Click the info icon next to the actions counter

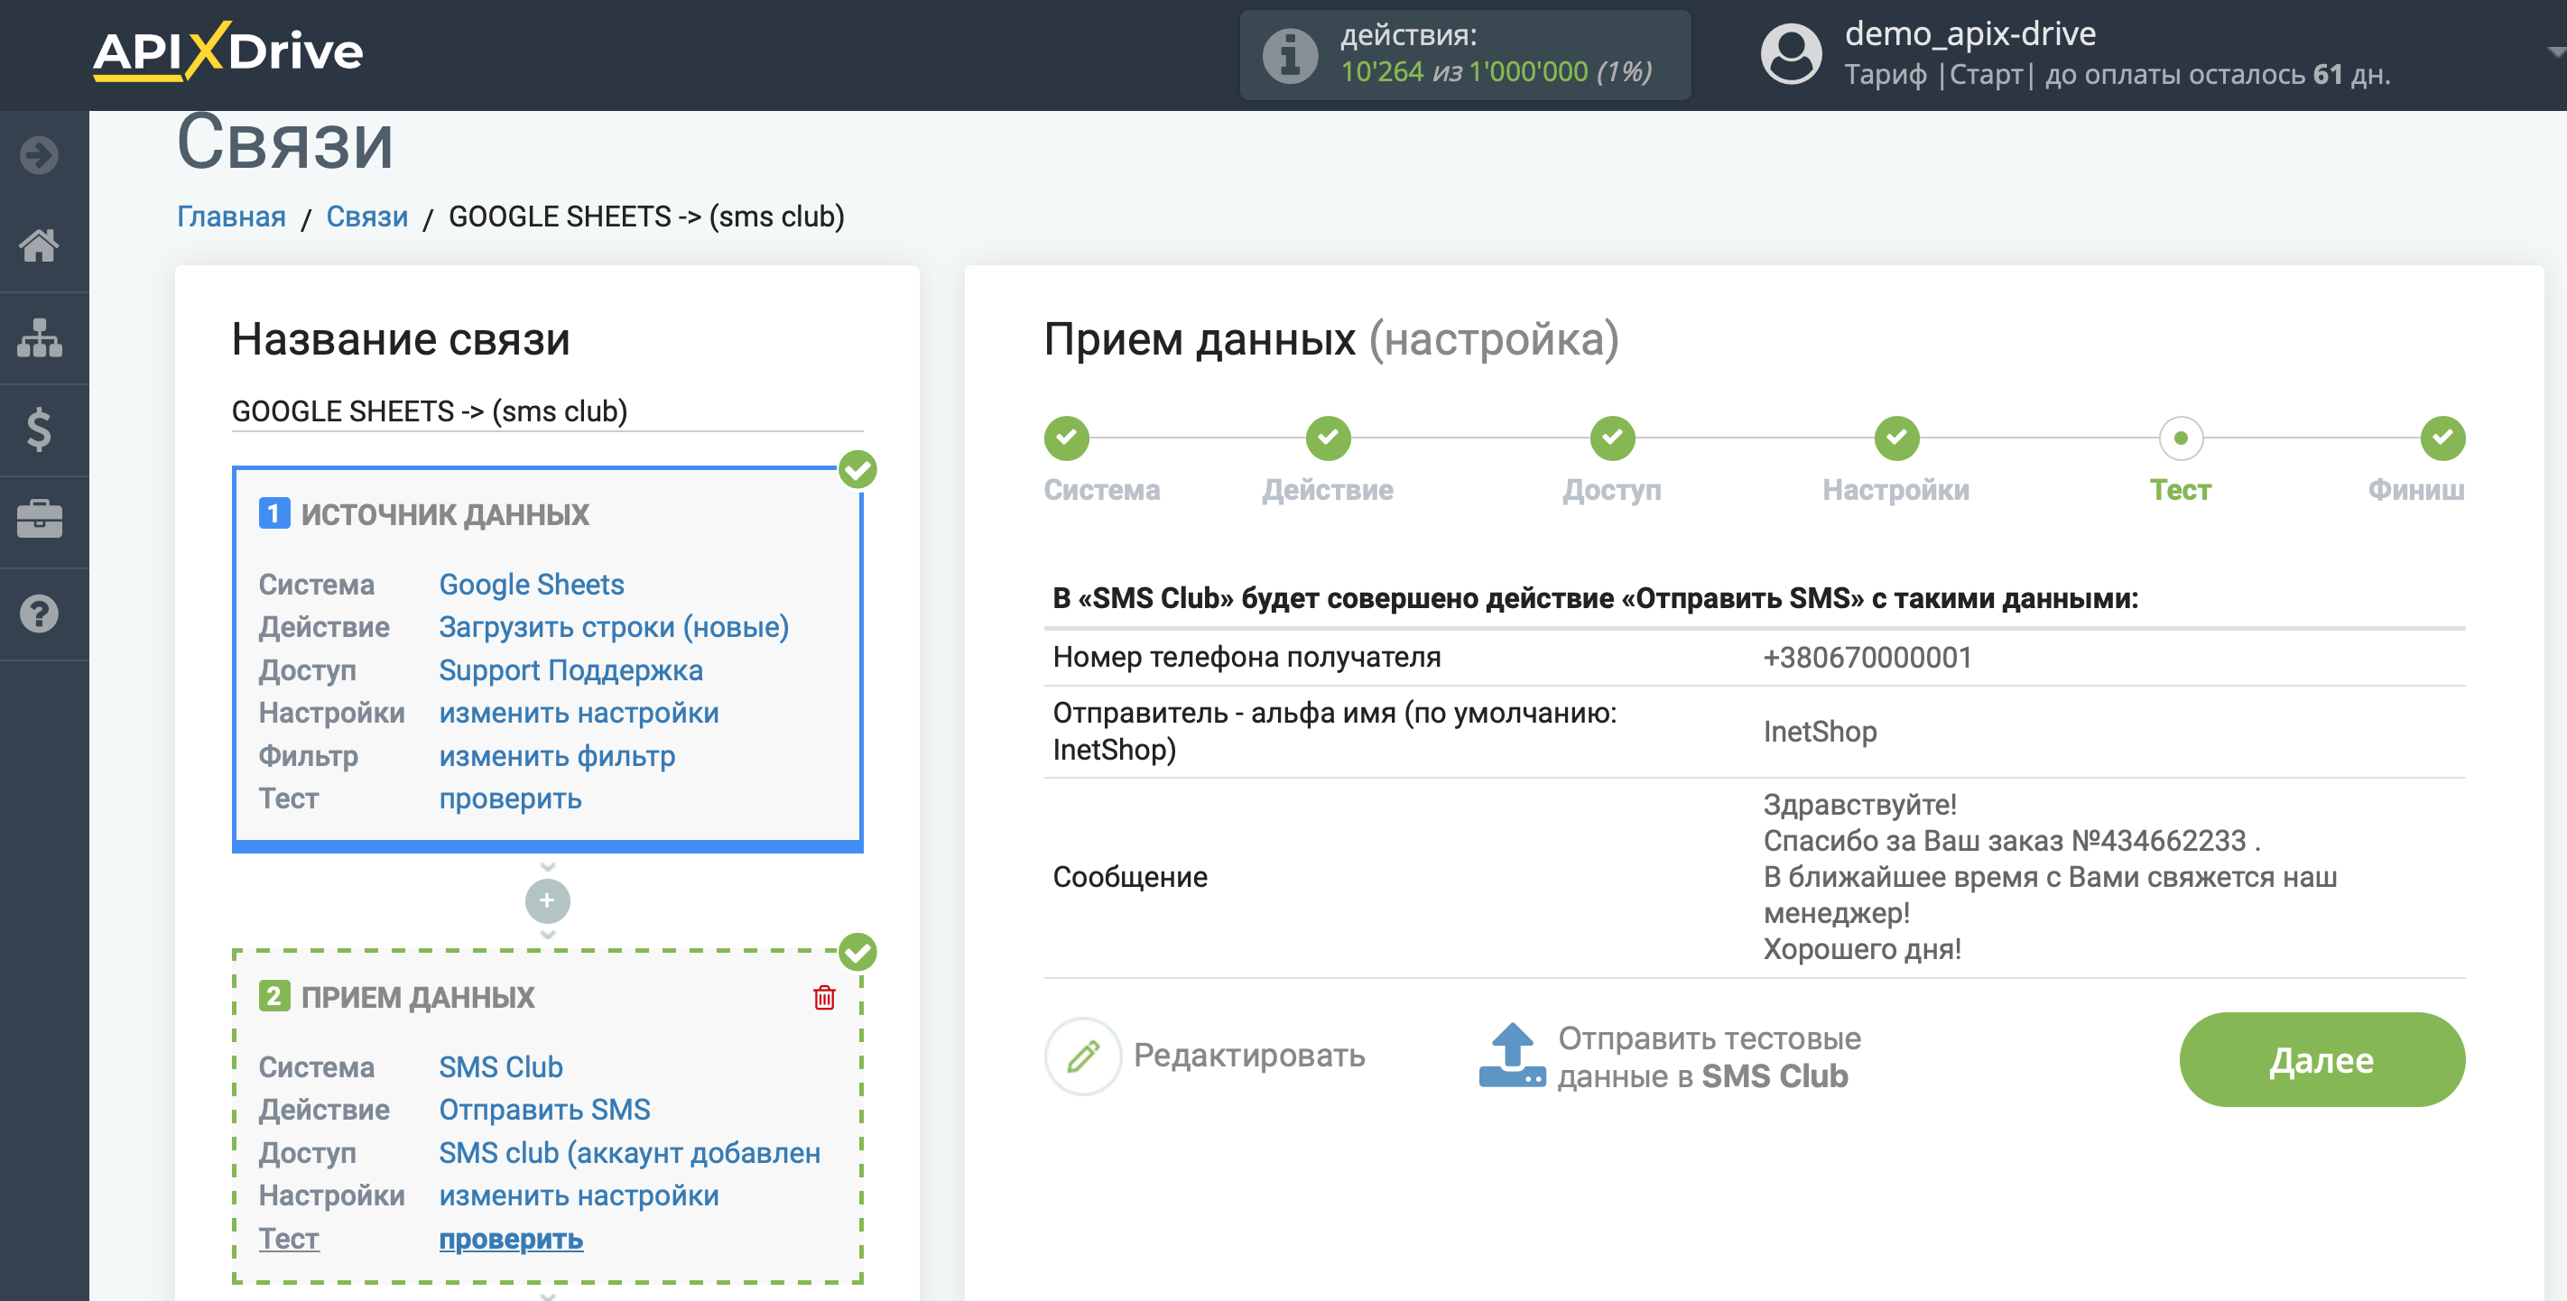(1290, 55)
